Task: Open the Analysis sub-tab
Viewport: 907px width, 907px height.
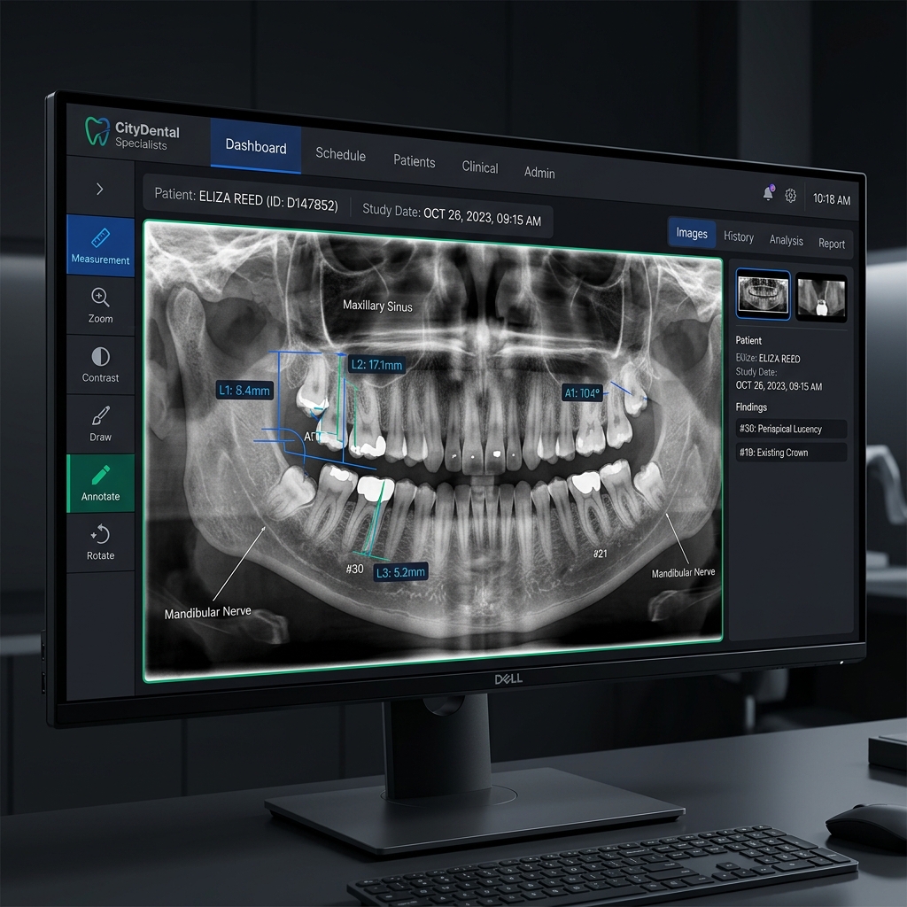Action: click(787, 240)
